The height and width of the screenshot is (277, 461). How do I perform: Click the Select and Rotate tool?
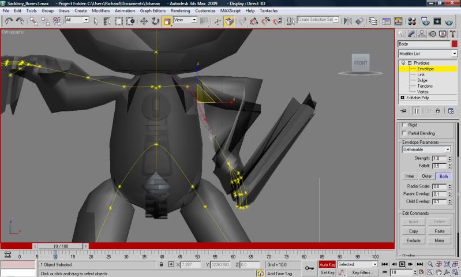(155, 21)
